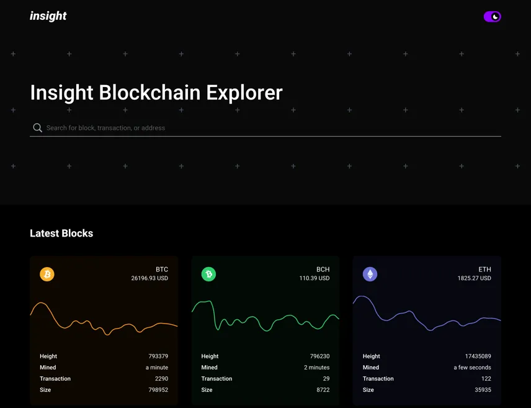Click the Latest Blocks heading
The image size is (531, 408).
(61, 233)
